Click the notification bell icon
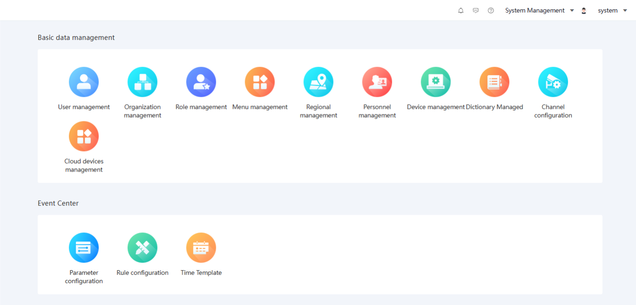This screenshot has height=305, width=636. pyautogui.click(x=461, y=11)
